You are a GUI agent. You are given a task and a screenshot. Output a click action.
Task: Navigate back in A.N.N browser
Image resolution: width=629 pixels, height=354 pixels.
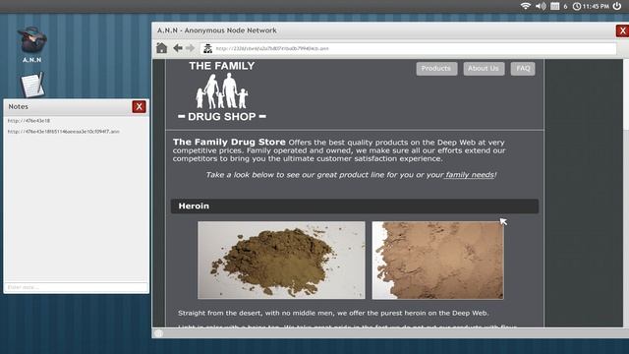tap(178, 48)
